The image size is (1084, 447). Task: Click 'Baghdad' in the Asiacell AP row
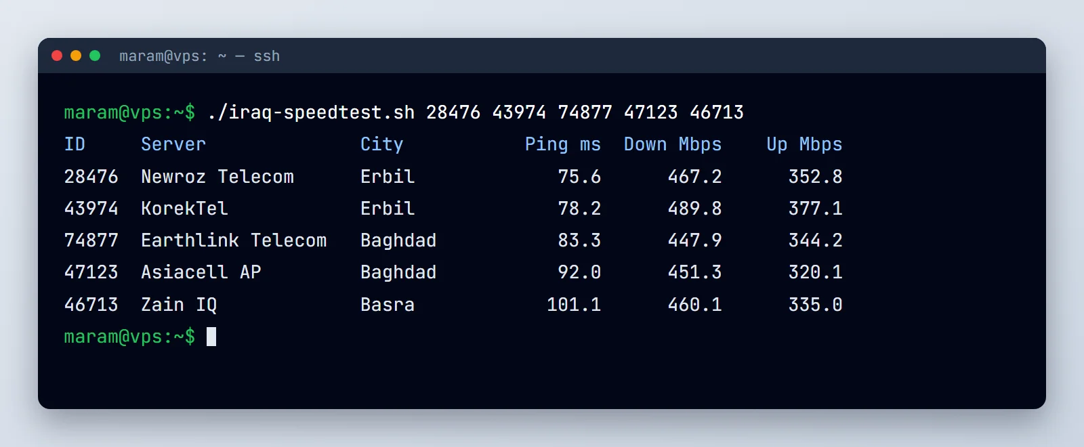(x=398, y=272)
